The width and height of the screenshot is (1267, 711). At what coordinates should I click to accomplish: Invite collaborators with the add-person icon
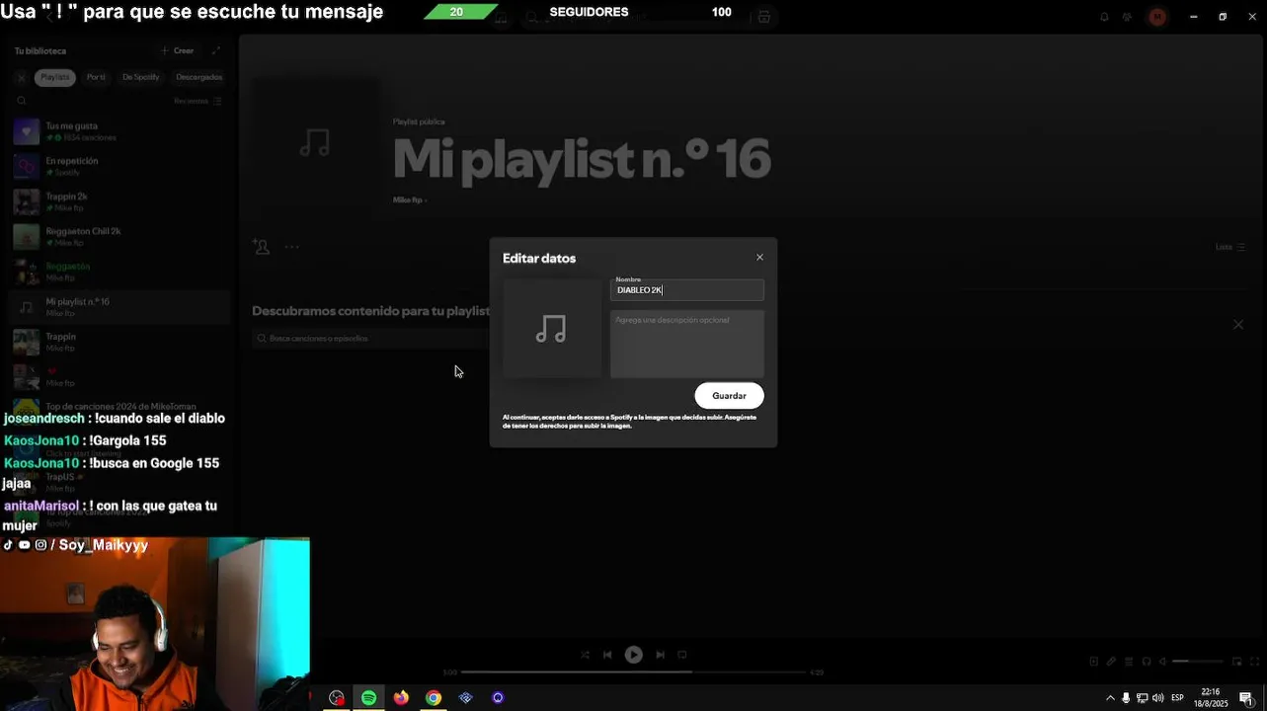coord(261,247)
